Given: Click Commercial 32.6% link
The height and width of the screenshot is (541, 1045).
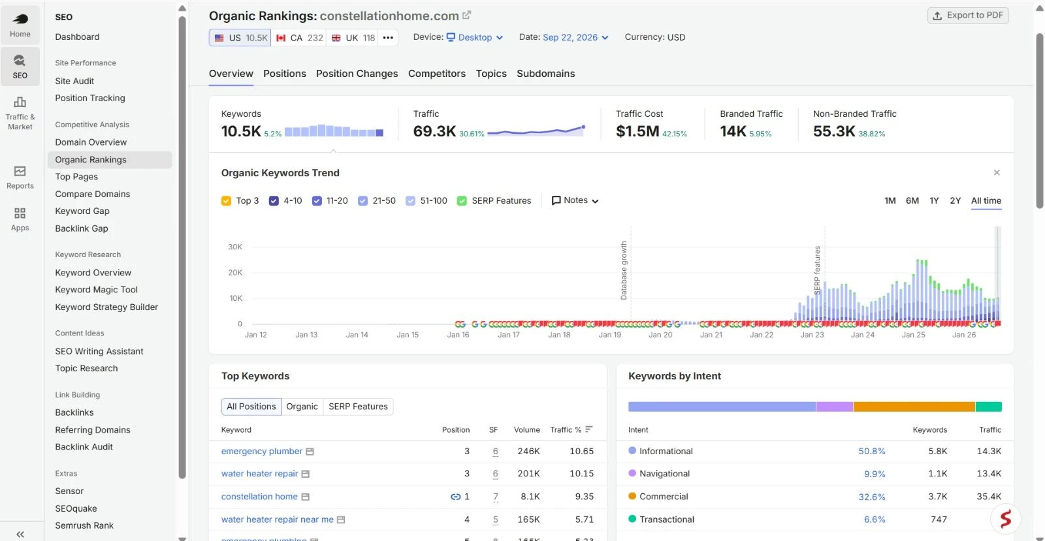Looking at the screenshot, I should (872, 497).
